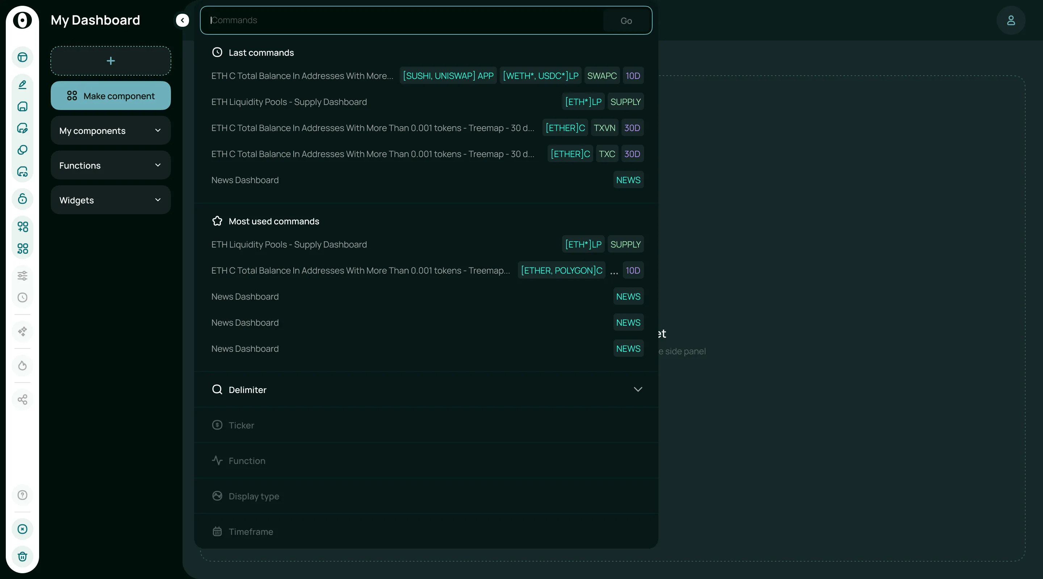This screenshot has width=1043, height=579.
Task: Click the unlock padlock icon
Action: tap(22, 199)
